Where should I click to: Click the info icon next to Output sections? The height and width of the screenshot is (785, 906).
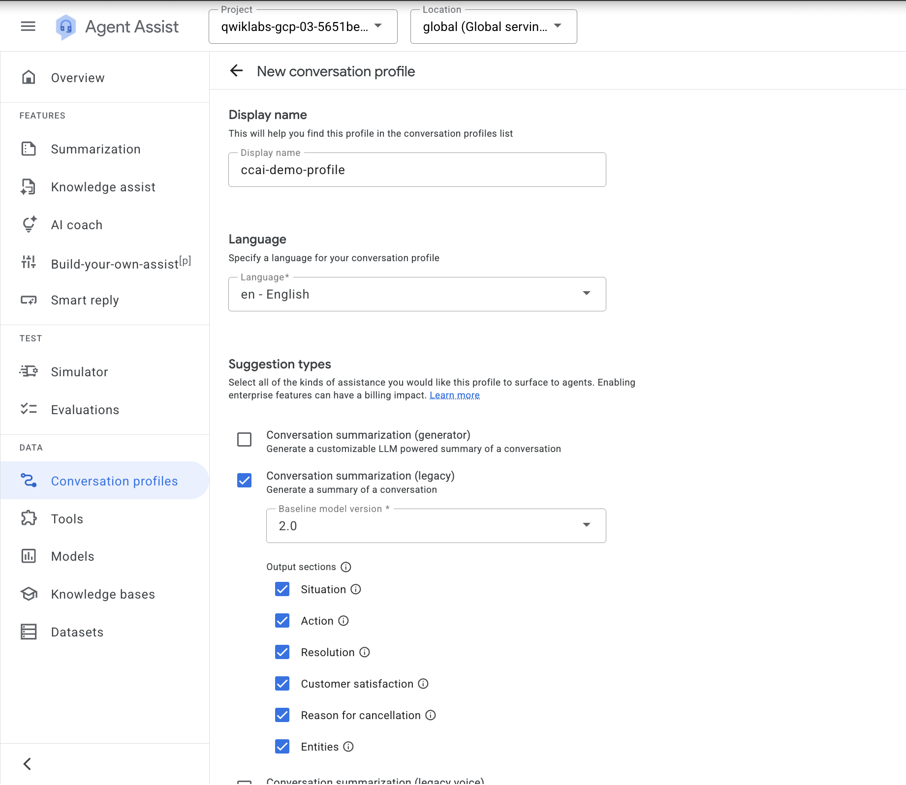pos(346,567)
